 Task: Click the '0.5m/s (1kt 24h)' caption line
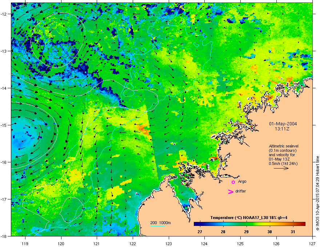pos(283,163)
